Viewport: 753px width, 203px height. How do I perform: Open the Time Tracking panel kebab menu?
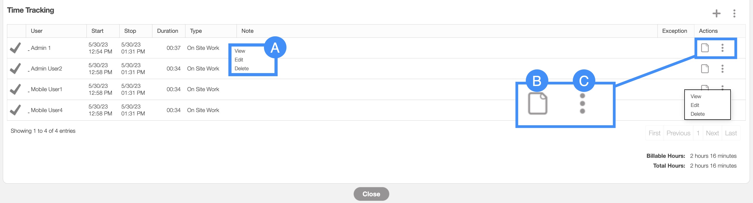click(x=734, y=13)
